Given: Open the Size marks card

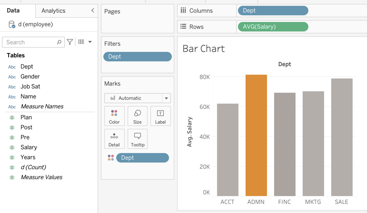Looking at the screenshot, I should tap(138, 116).
